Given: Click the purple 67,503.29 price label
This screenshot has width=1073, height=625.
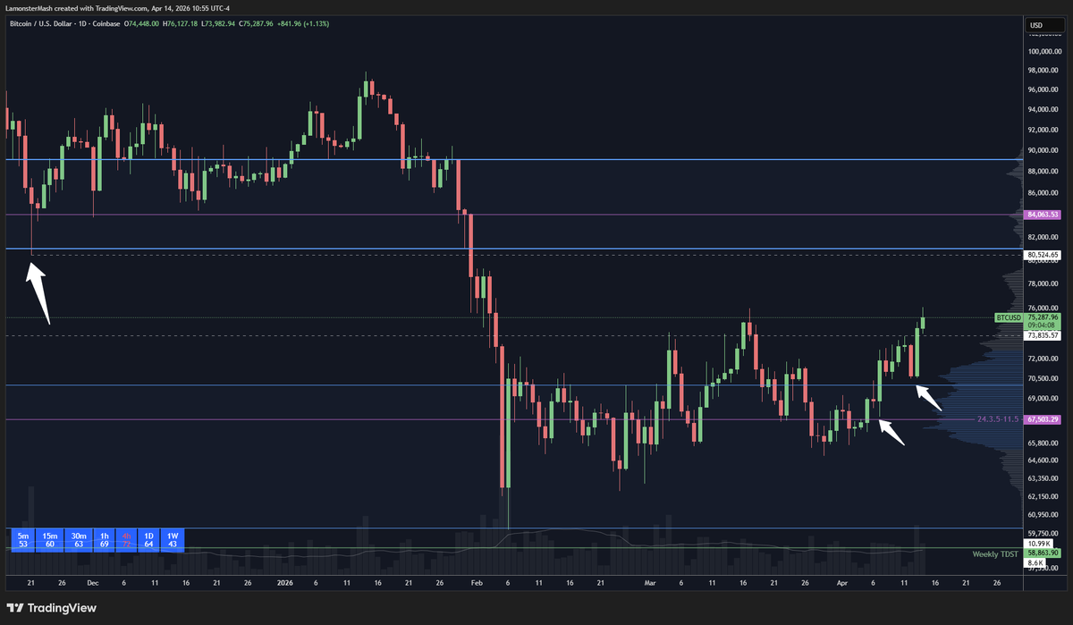Looking at the screenshot, I should tap(1043, 419).
